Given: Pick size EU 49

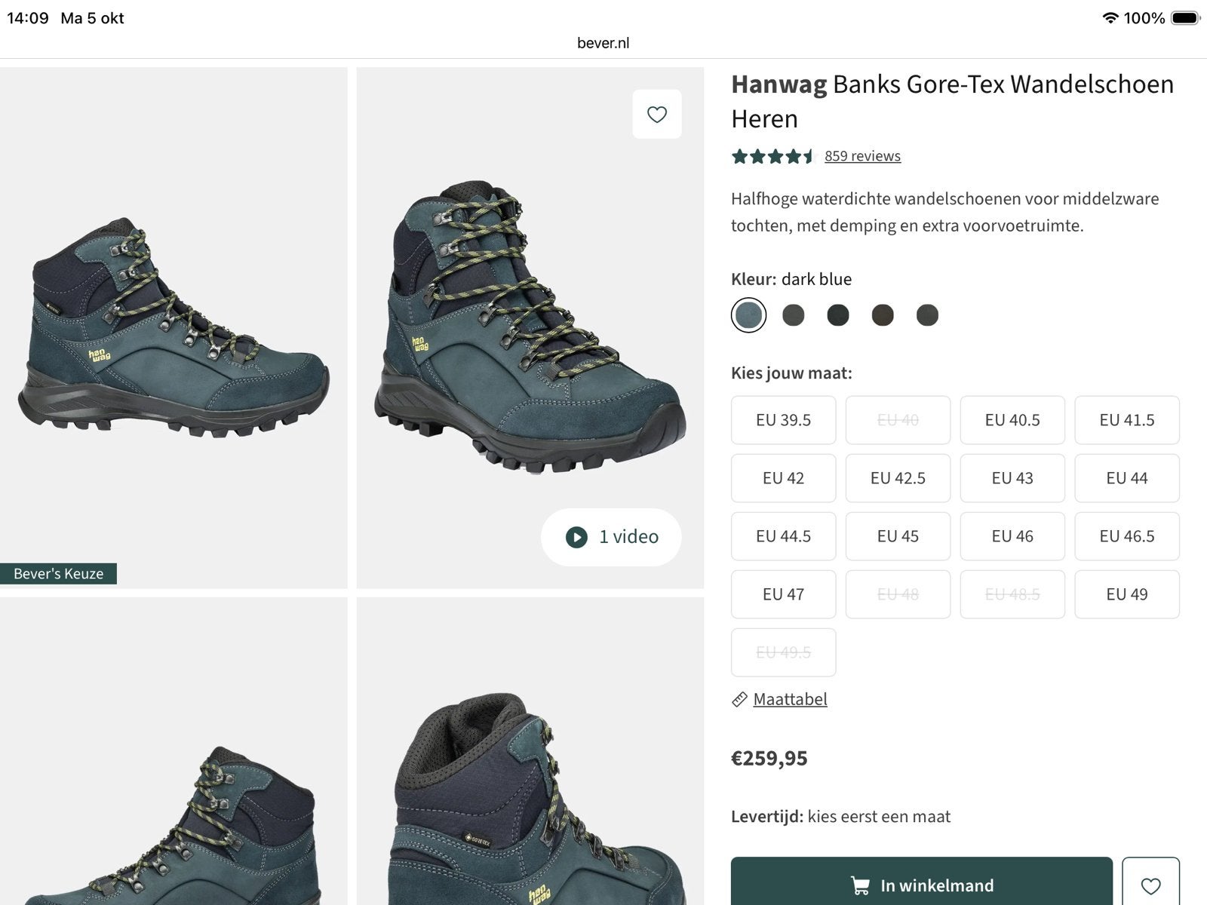Looking at the screenshot, I should 1127,594.
